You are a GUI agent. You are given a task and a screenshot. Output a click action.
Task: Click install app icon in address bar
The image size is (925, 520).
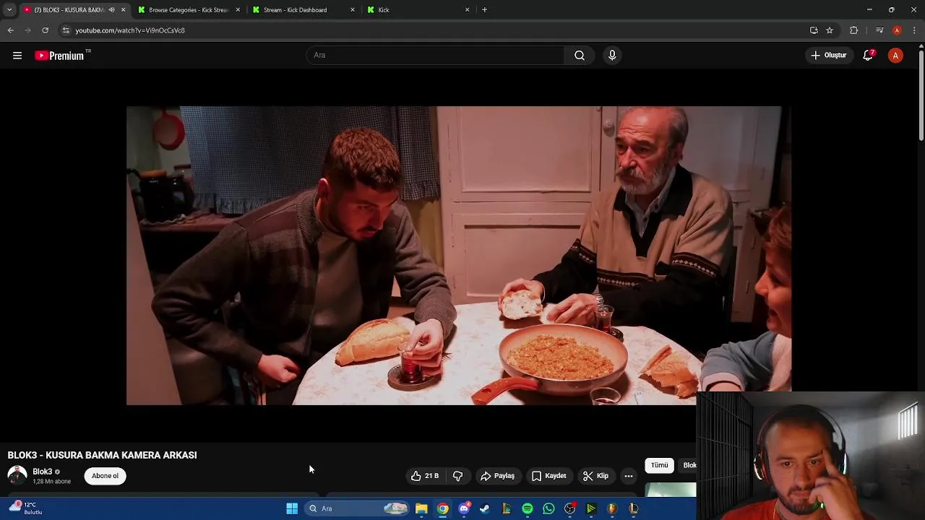coord(814,30)
